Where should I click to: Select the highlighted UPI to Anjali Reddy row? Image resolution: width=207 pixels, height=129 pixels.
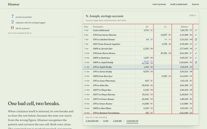(x=141, y=67)
